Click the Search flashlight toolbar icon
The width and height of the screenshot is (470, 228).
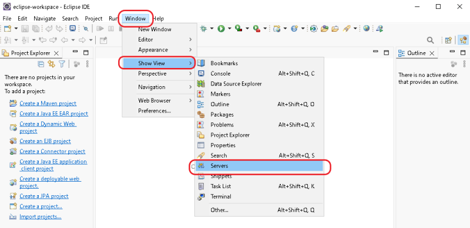point(347,29)
